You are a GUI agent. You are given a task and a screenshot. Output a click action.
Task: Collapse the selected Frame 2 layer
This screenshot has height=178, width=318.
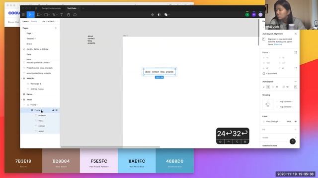pyautogui.click(x=28, y=110)
